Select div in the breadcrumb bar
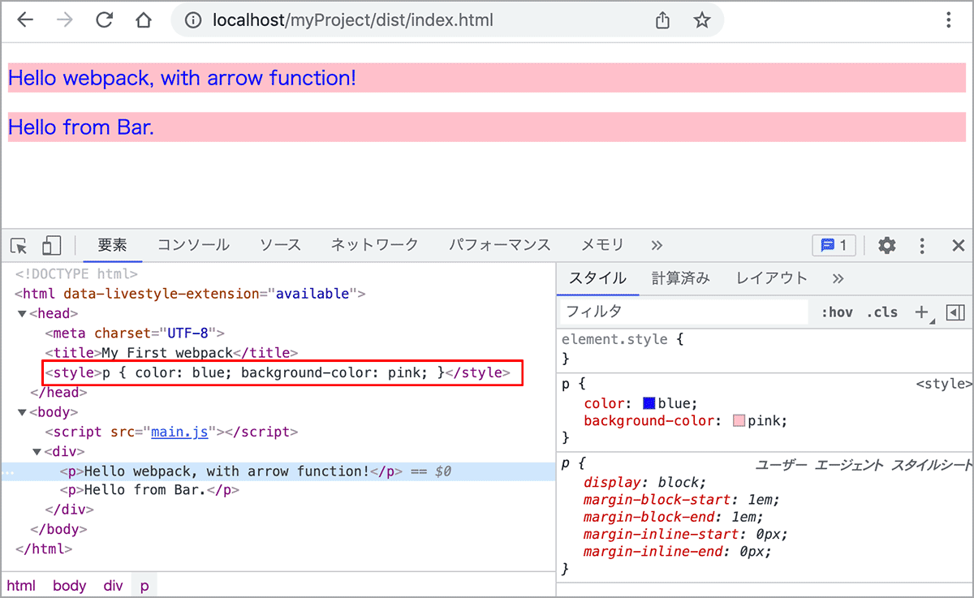The image size is (974, 598). tap(113, 585)
